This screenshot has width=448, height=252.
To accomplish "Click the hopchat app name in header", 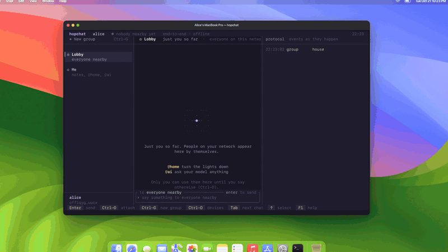I will pos(77,34).
